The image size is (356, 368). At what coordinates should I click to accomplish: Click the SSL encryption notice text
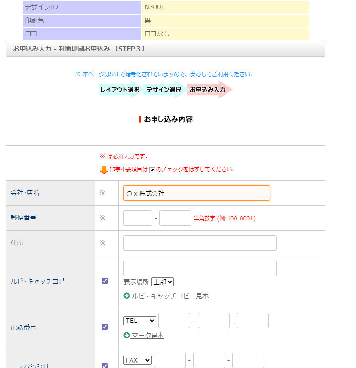[165, 74]
